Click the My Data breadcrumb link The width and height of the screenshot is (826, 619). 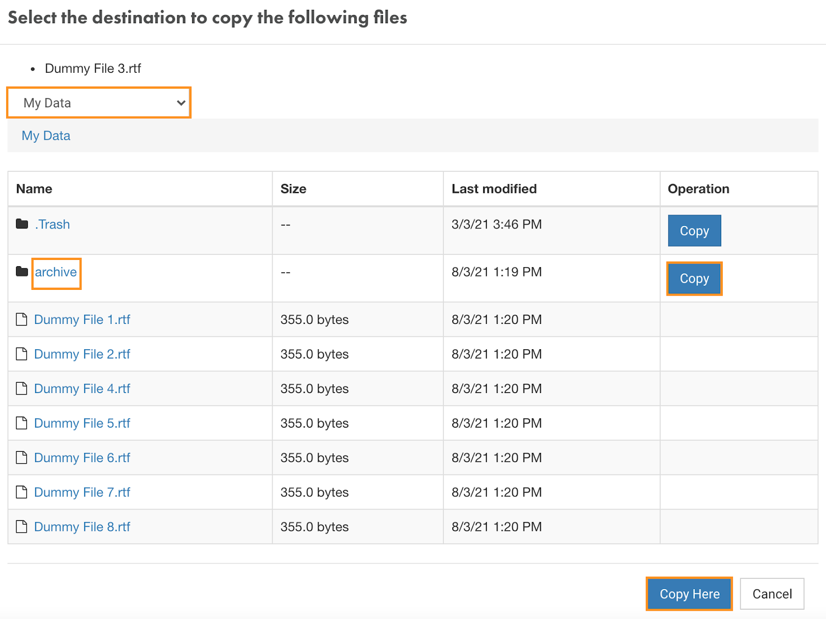(x=46, y=136)
